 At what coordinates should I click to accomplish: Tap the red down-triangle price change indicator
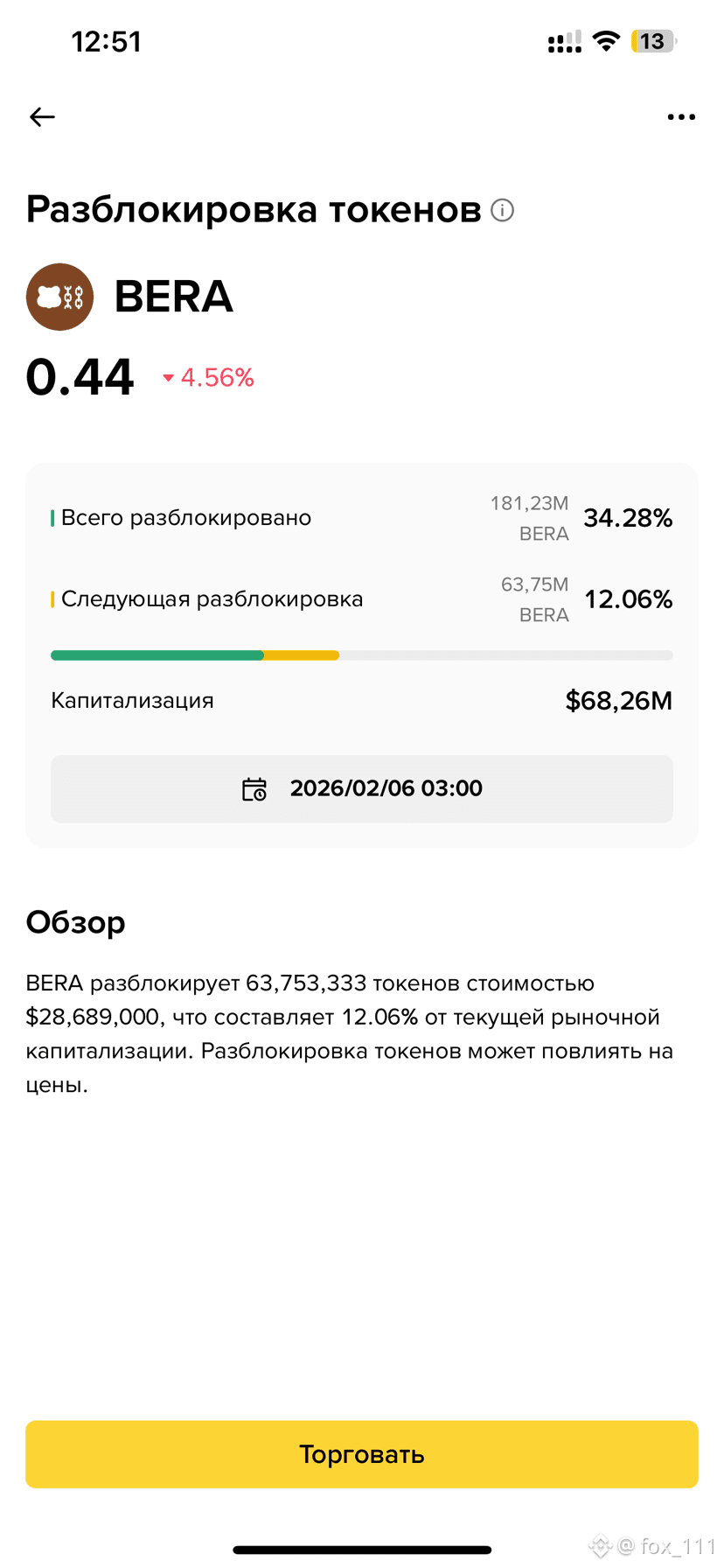tap(169, 378)
